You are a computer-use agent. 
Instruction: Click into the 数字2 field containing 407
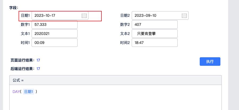pos(154,25)
